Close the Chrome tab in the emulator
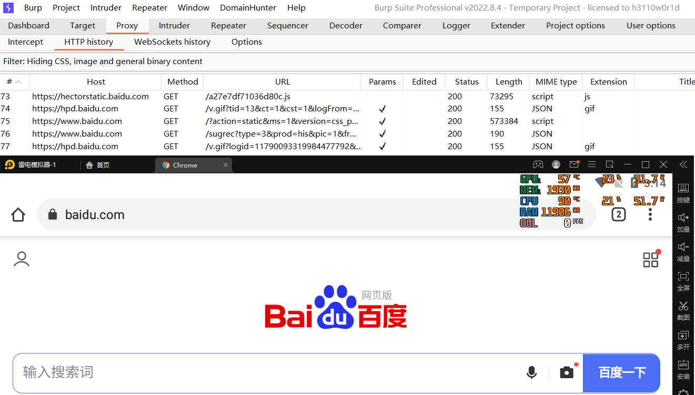This screenshot has width=695, height=395. coord(226,165)
